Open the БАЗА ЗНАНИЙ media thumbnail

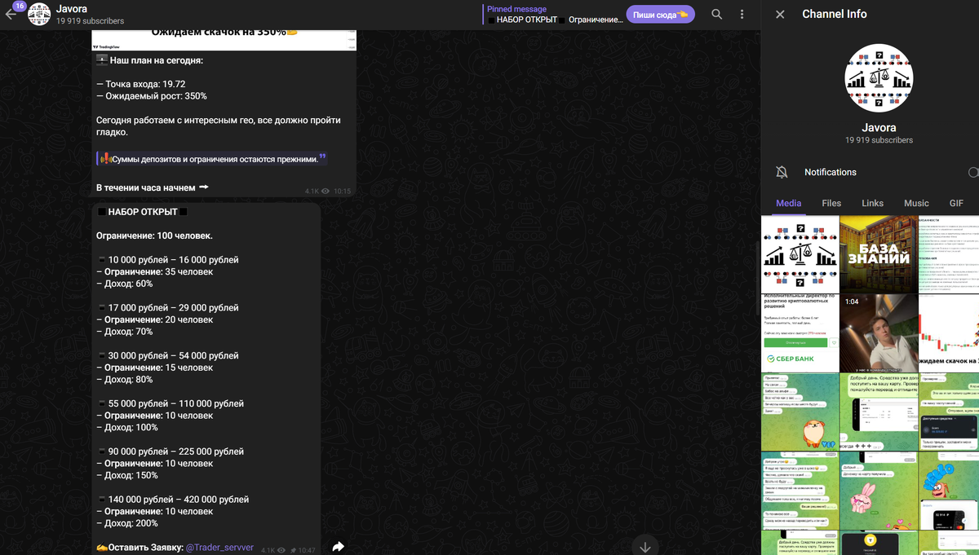[x=879, y=254]
